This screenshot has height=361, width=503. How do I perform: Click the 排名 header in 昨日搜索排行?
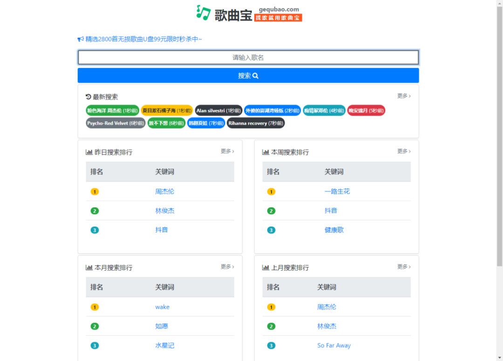coord(96,172)
